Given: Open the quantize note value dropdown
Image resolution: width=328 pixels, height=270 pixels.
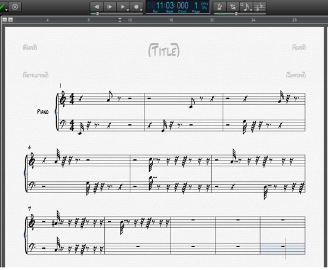Looking at the screenshot, I should pyautogui.click(x=251, y=9).
